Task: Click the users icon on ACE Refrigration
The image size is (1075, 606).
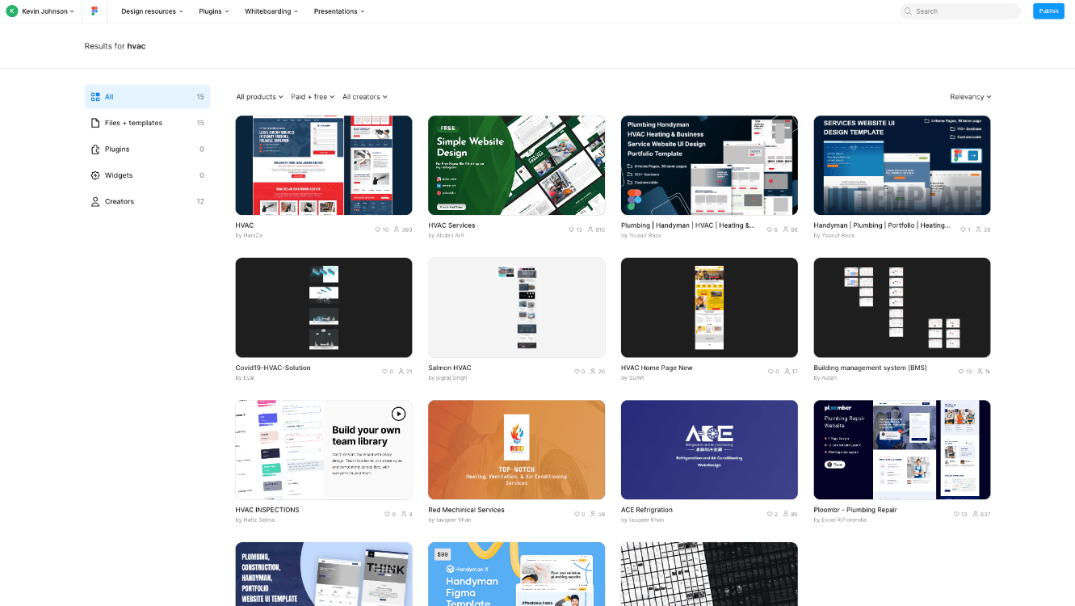Action: click(x=785, y=515)
